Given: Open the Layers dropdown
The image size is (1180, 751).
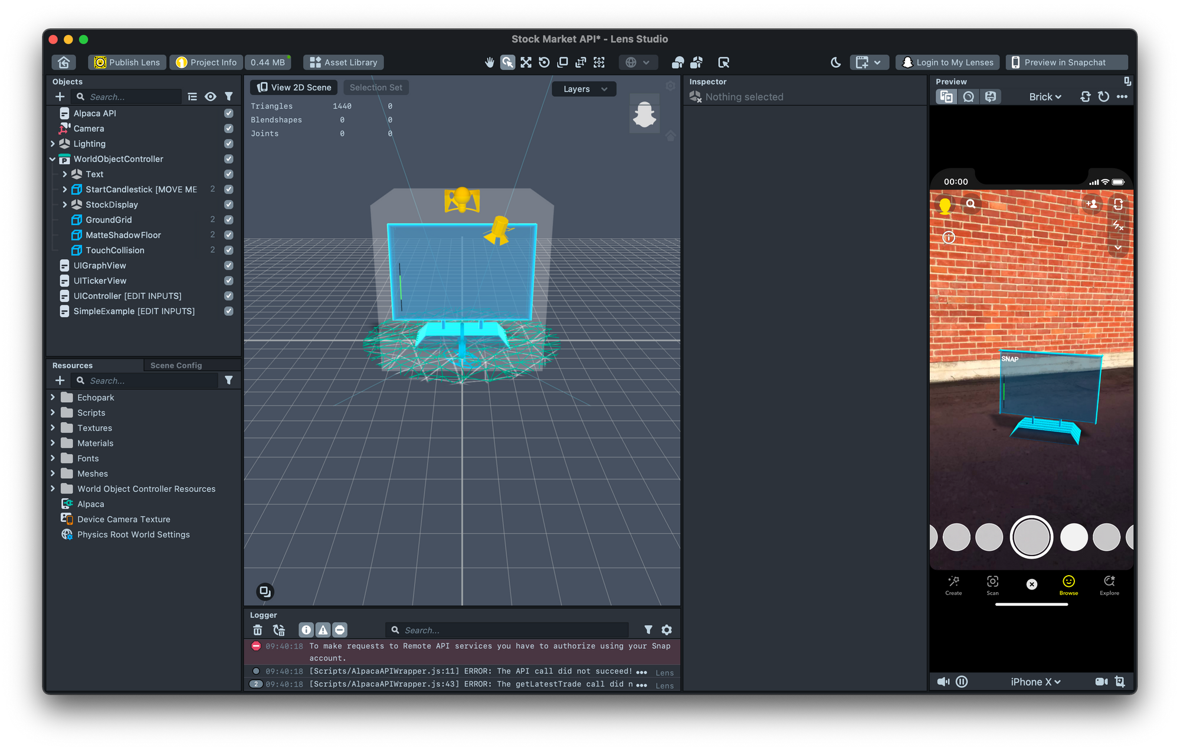Looking at the screenshot, I should point(584,89).
